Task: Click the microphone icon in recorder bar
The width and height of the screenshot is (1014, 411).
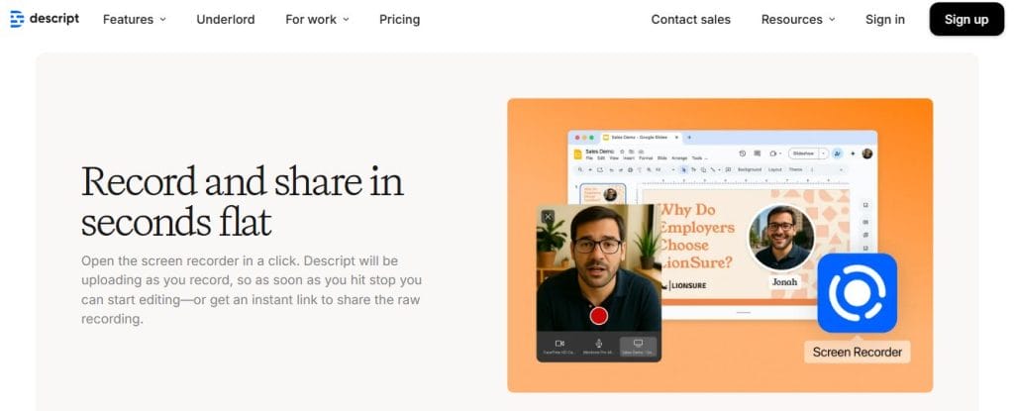Action: [599, 344]
